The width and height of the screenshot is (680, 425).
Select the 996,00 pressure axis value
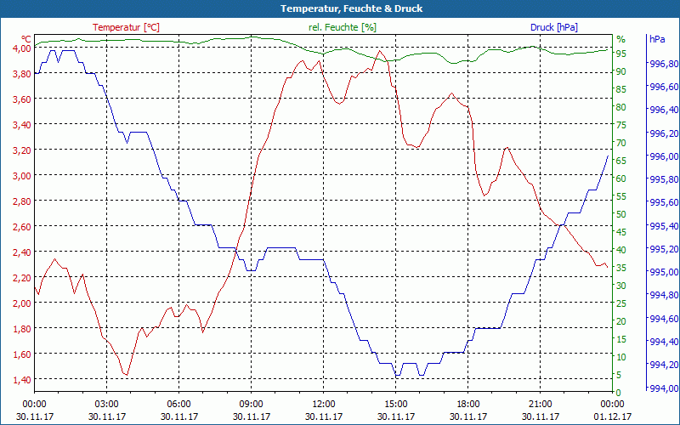pyautogui.click(x=663, y=156)
